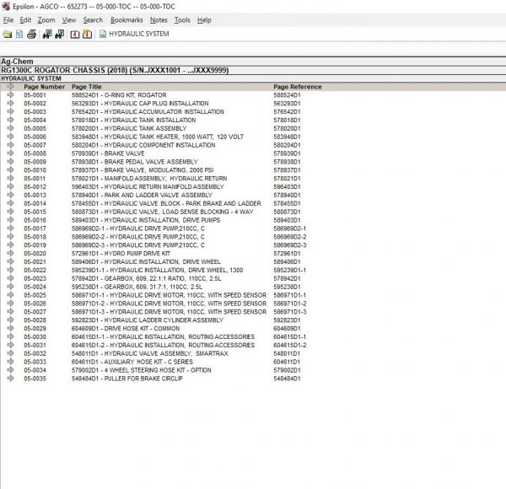Click the Page Reference column header
Viewport: 506px width, 489px height.
298,87
